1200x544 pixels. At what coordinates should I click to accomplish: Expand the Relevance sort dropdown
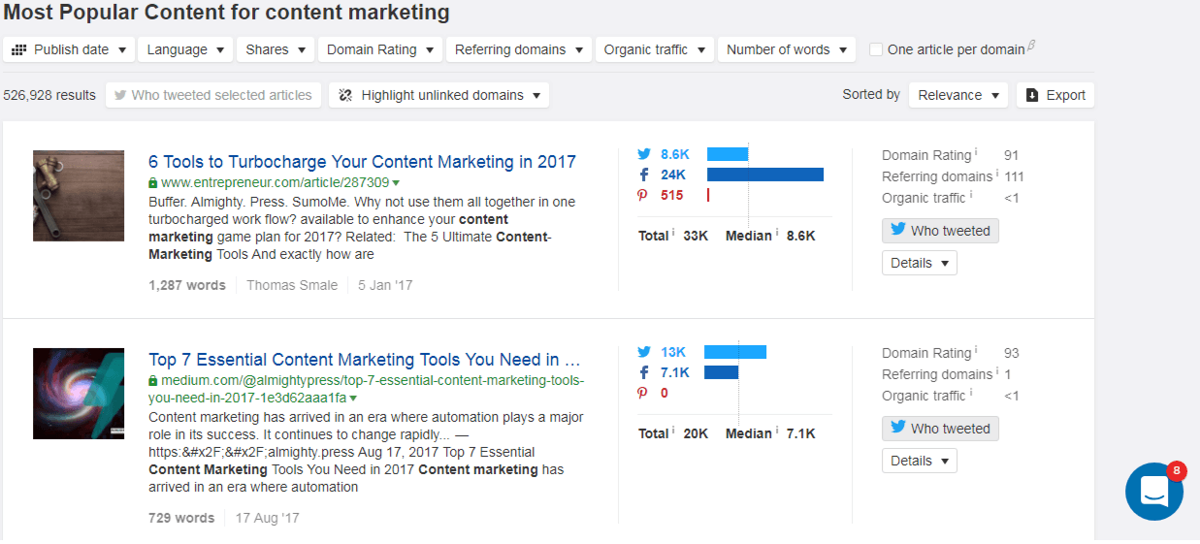[x=958, y=95]
